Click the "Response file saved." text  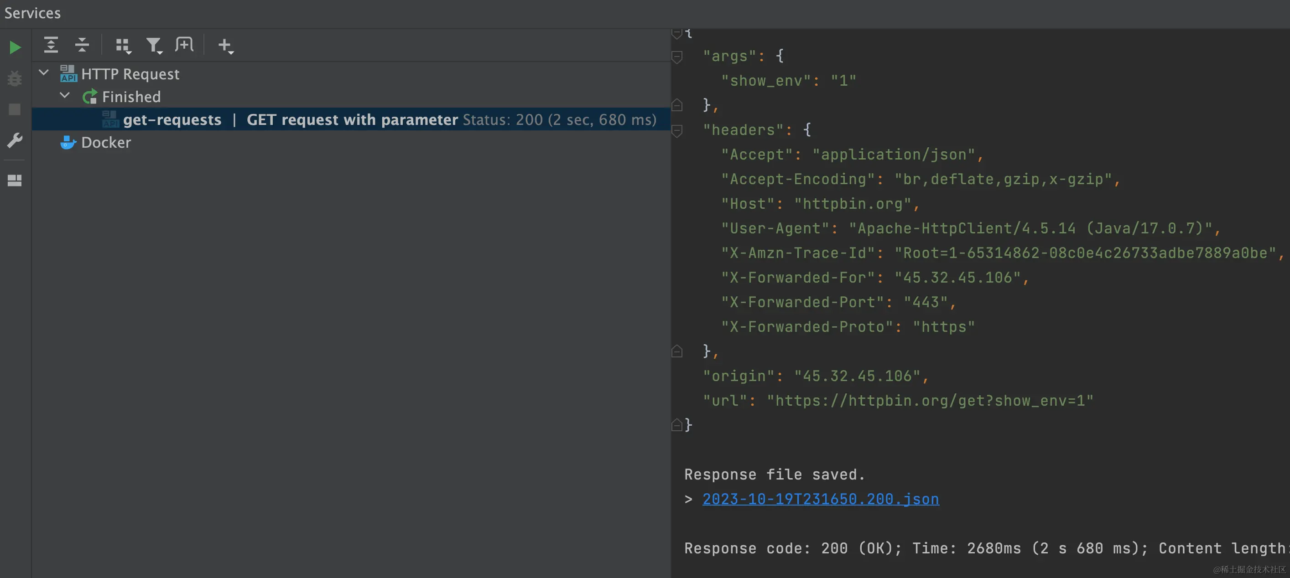coord(775,475)
